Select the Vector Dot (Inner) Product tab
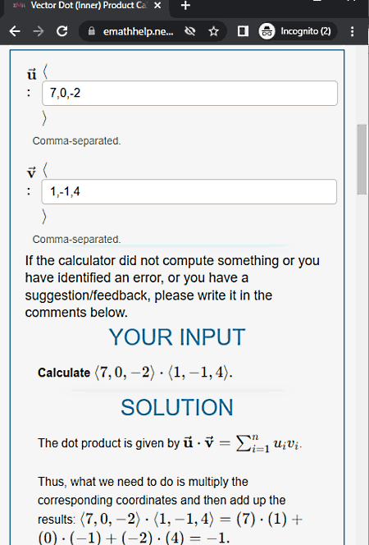 point(85,6)
